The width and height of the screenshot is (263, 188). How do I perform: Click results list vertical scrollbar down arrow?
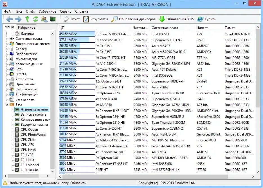pos(258,172)
